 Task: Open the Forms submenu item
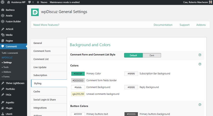pos(6,77)
